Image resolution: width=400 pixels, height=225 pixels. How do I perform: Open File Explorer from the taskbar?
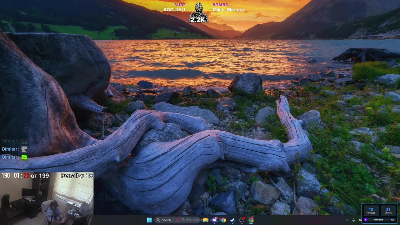[205, 220]
